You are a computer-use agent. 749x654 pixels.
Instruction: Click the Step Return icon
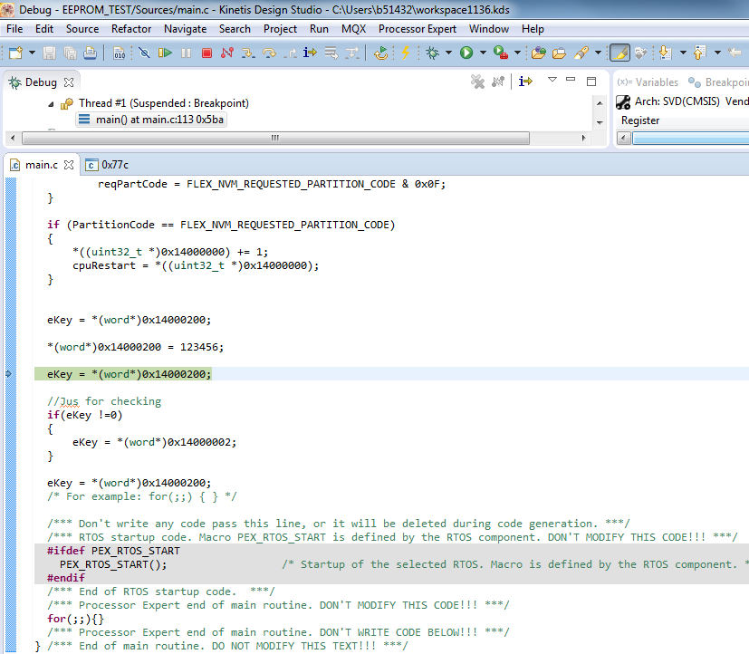click(290, 53)
